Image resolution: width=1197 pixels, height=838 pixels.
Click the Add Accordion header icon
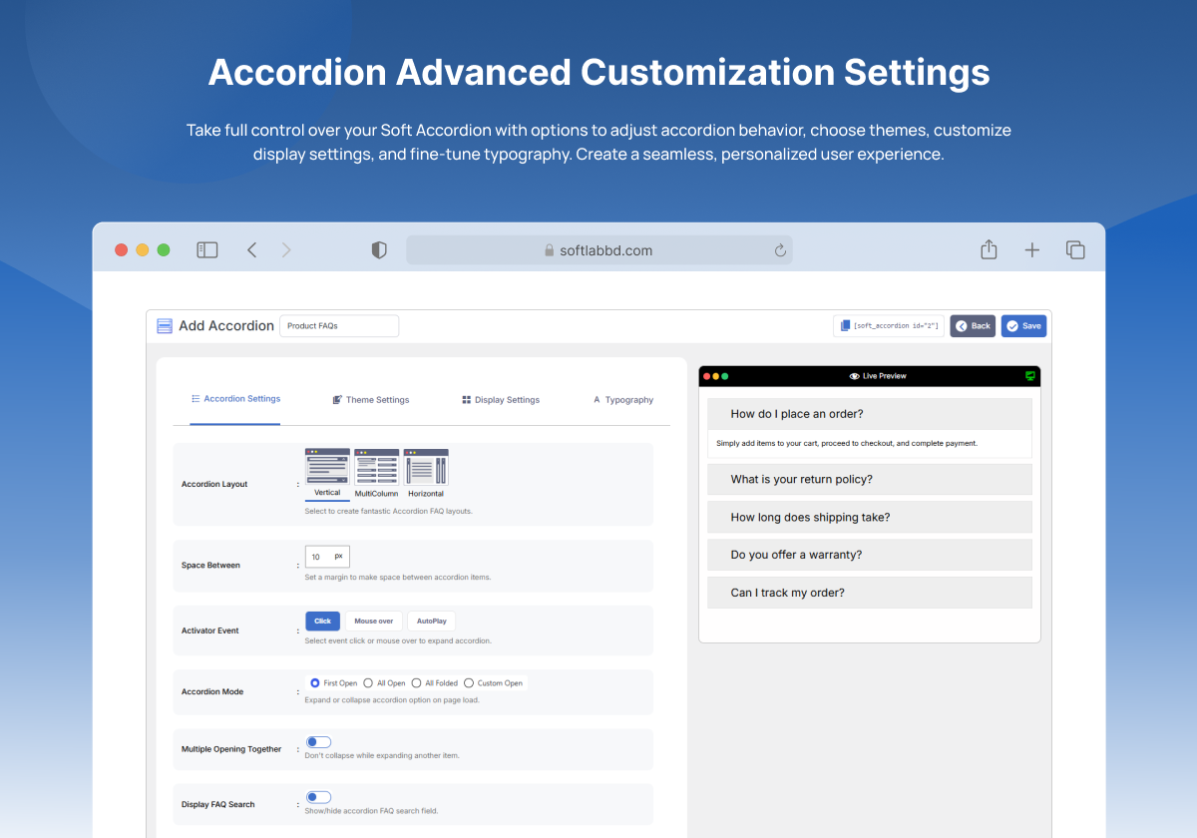pos(165,326)
